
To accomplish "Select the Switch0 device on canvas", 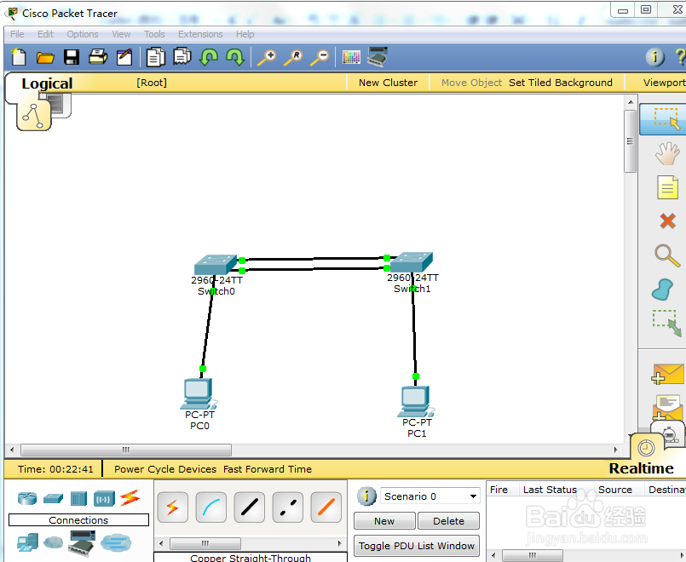I will (216, 265).
